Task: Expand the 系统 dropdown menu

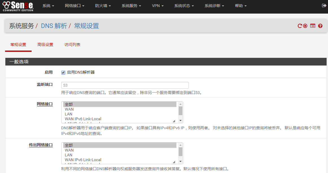Action: point(48,6)
